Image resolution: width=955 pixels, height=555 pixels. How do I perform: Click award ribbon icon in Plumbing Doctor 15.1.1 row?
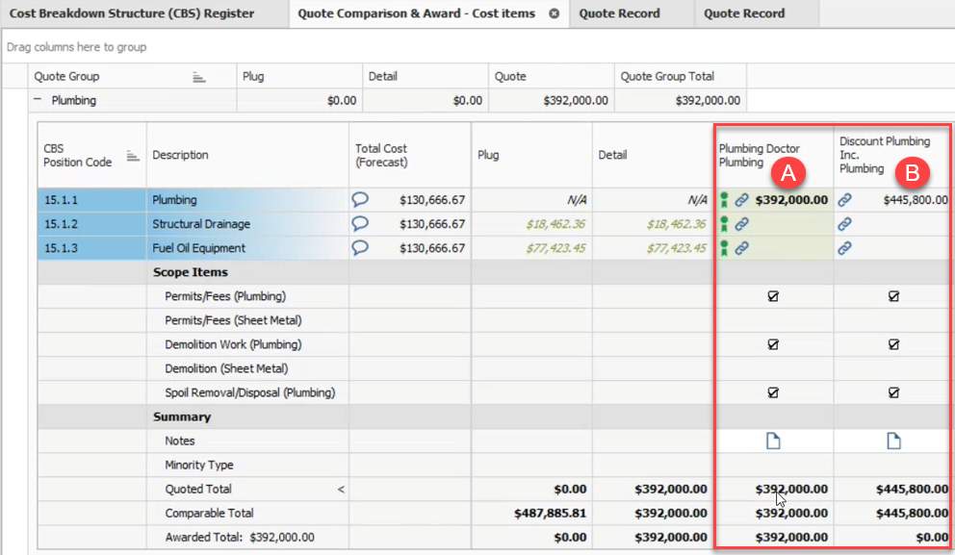pos(724,200)
